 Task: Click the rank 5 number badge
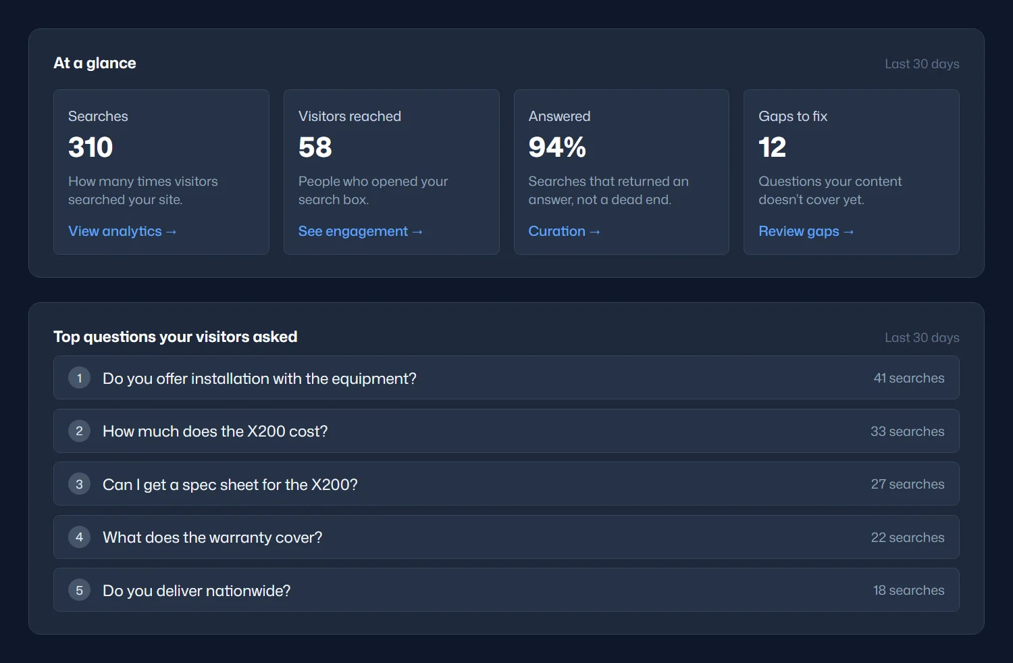[x=80, y=590]
